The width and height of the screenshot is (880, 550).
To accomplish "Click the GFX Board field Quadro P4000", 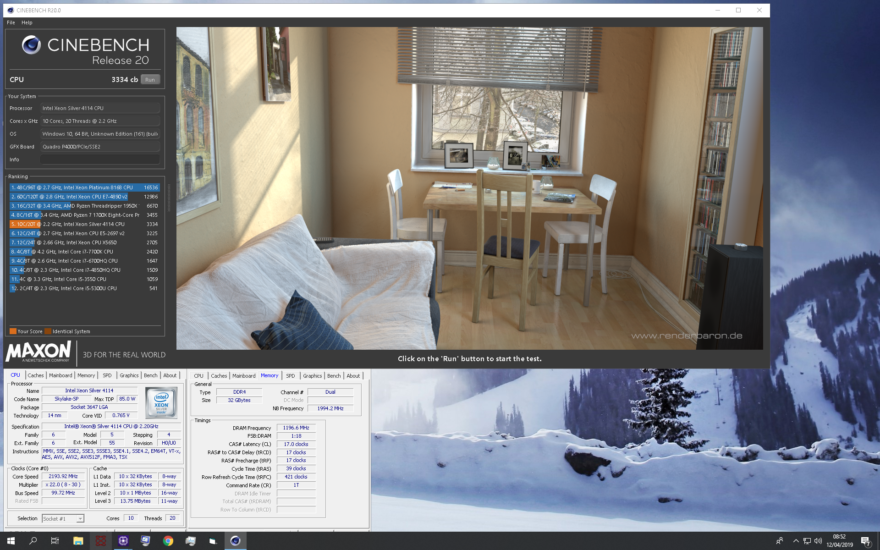I will (100, 147).
